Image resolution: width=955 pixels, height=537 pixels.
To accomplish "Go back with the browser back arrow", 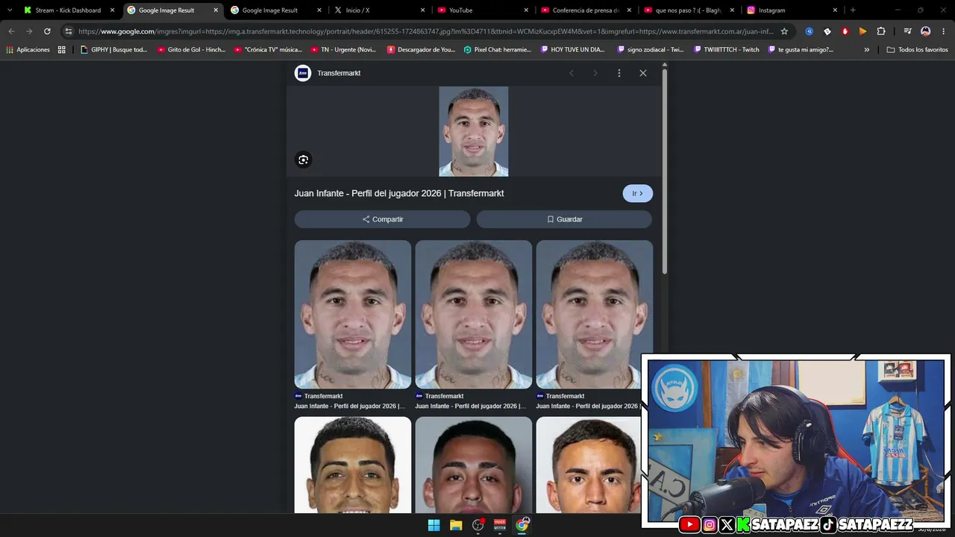I will pyautogui.click(x=11, y=31).
